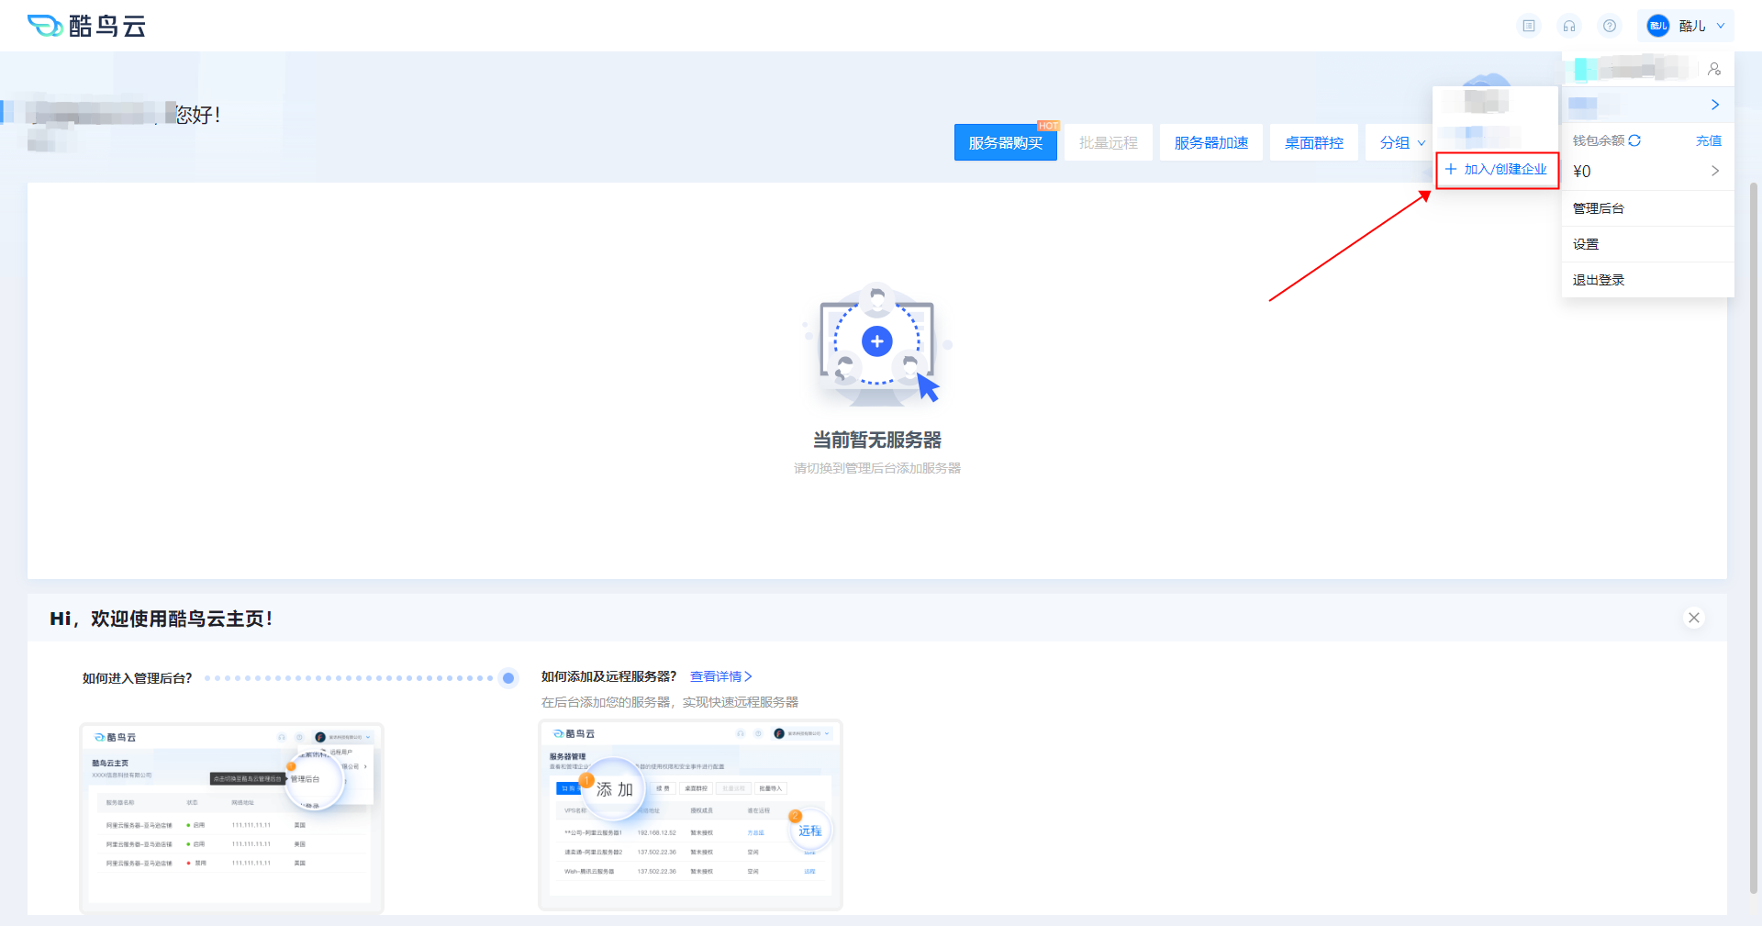Click the 当前暂无服务器 heading
Screen dimensions: 1762x926
pos(877,440)
